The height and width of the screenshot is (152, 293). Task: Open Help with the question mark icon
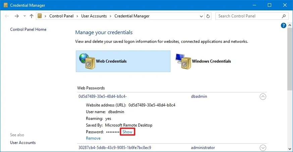[284, 25]
